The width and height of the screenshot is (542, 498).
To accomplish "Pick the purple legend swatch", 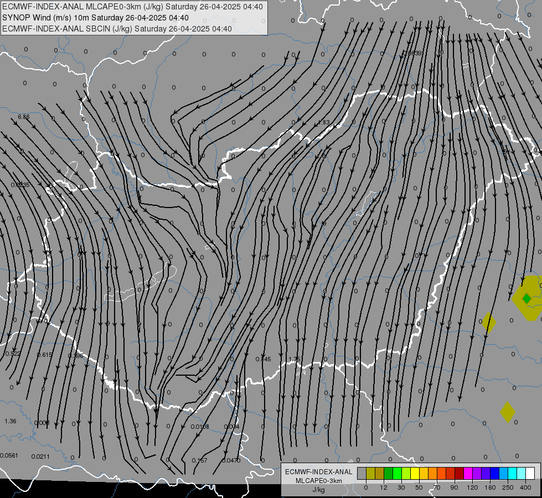I will click(x=477, y=473).
